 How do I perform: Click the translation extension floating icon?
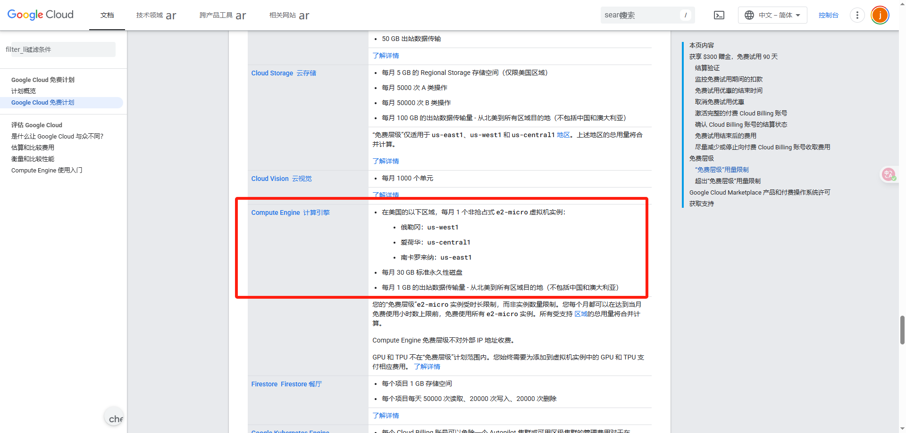[889, 175]
